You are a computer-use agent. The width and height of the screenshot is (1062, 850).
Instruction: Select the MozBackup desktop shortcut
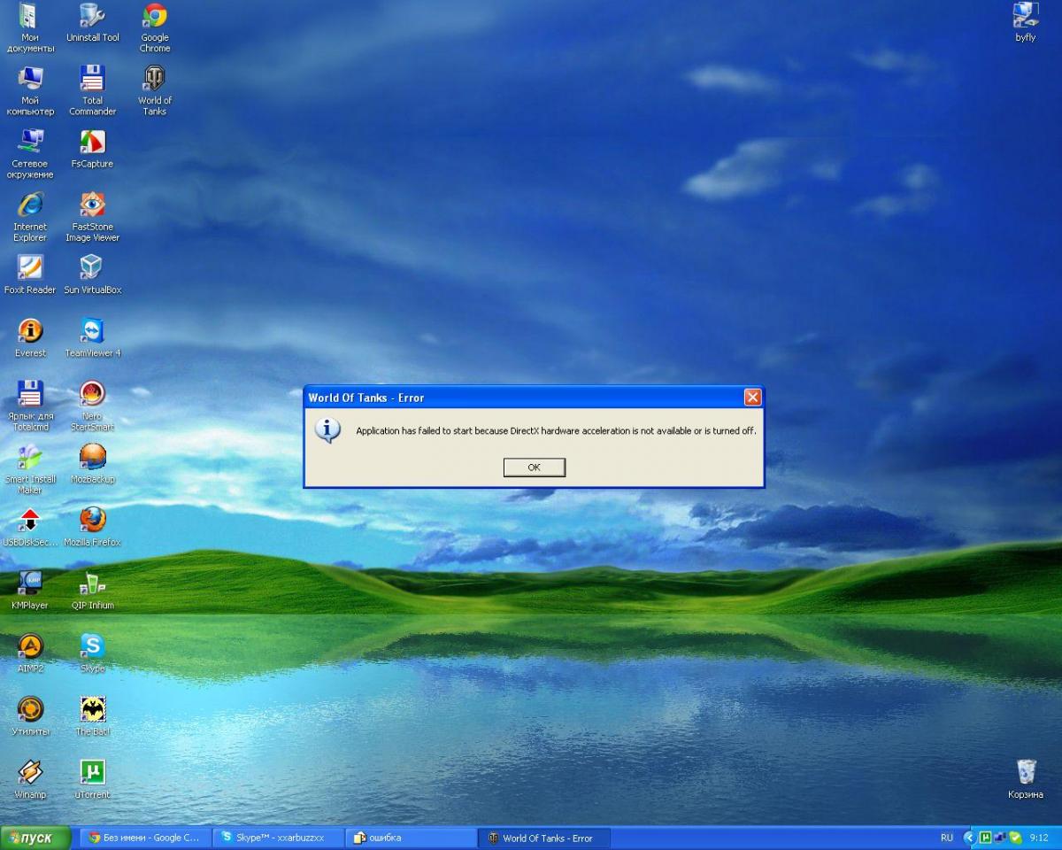(93, 464)
